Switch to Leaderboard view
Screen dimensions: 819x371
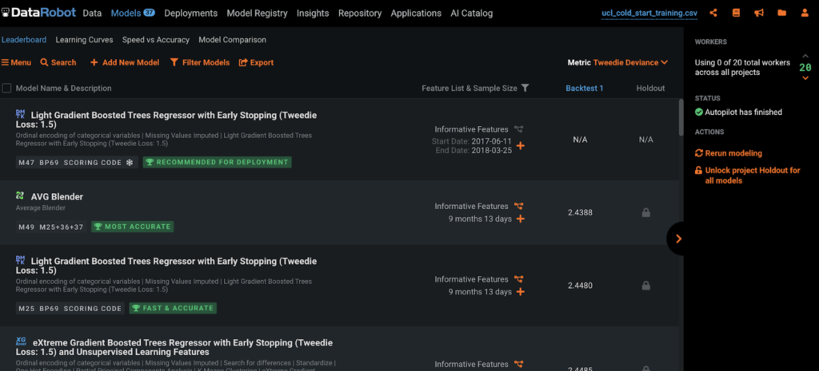coord(24,40)
